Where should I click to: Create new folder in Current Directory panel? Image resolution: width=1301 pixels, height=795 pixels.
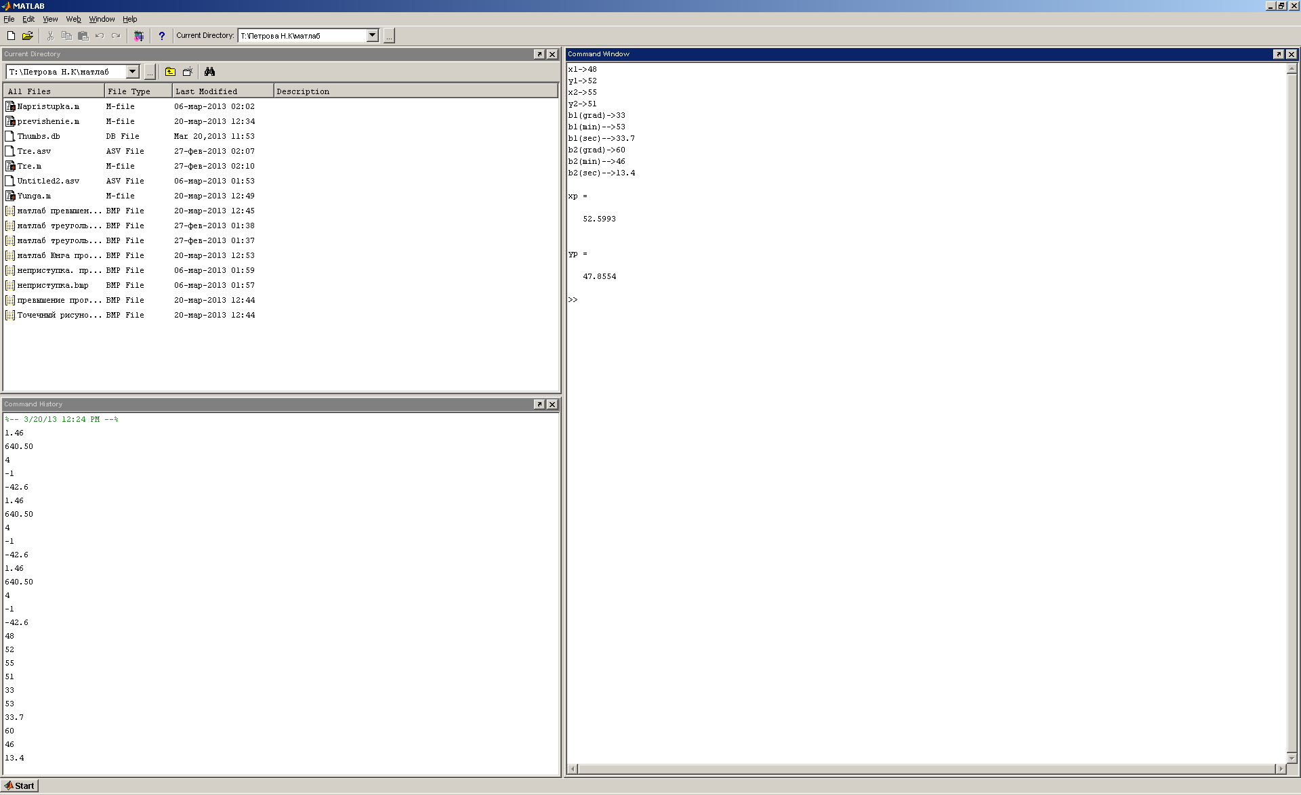[188, 72]
